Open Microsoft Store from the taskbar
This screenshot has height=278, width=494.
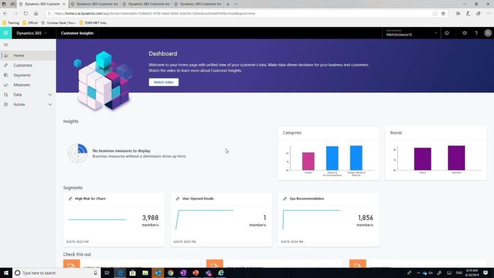[133, 273]
